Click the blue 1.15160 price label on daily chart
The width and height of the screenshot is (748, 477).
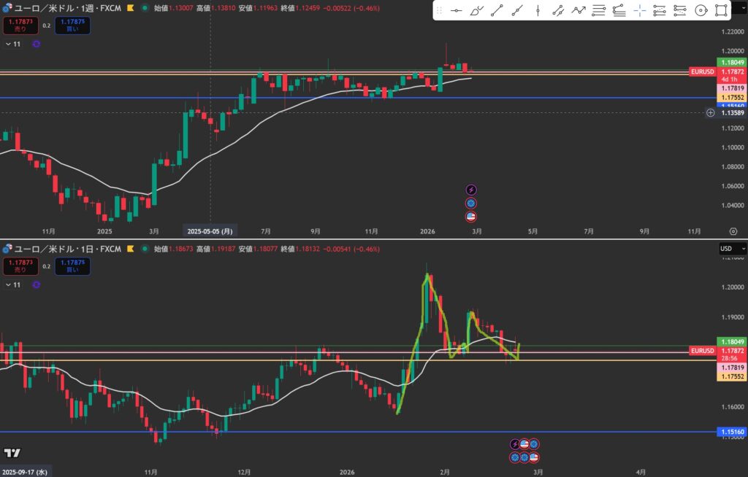pyautogui.click(x=731, y=433)
